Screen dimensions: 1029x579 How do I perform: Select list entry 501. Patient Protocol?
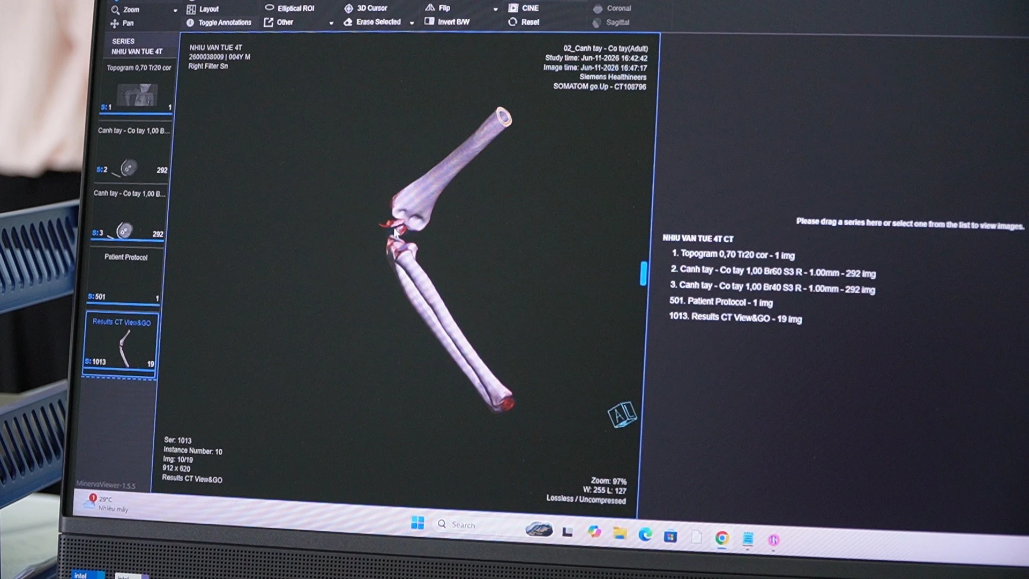click(721, 302)
